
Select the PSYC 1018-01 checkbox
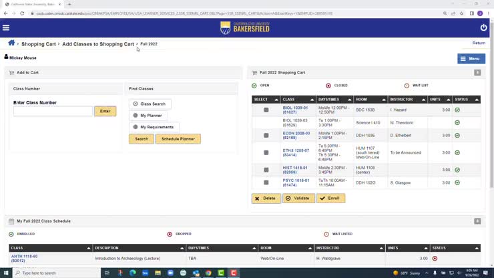pyautogui.click(x=266, y=182)
